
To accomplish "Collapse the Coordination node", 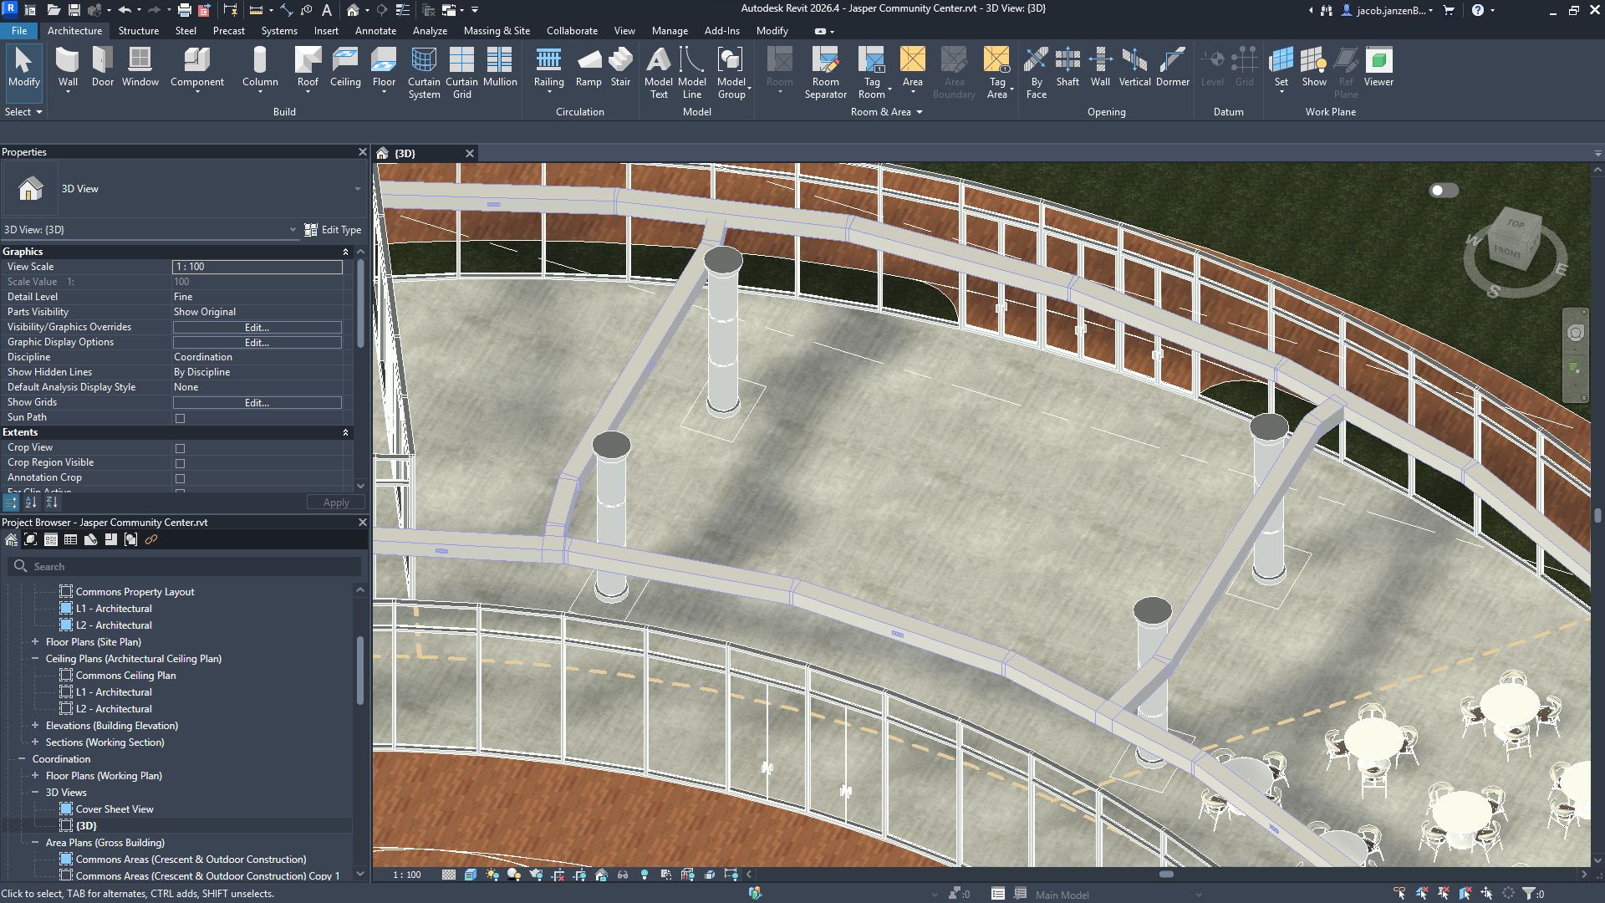I will pyautogui.click(x=22, y=759).
